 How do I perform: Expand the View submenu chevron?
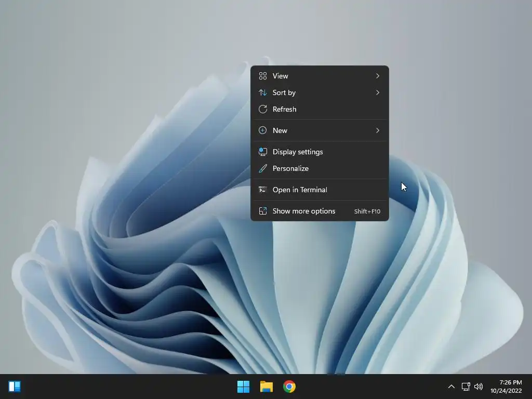click(x=378, y=76)
